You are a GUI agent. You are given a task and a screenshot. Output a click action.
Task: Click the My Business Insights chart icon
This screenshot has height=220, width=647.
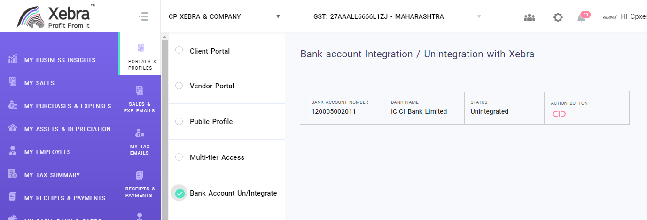pos(13,60)
